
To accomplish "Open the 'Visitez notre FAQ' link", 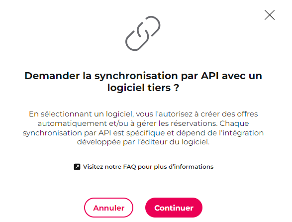I will click(x=144, y=167).
